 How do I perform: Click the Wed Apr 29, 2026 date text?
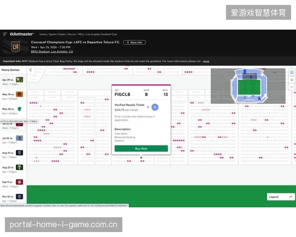(51, 47)
